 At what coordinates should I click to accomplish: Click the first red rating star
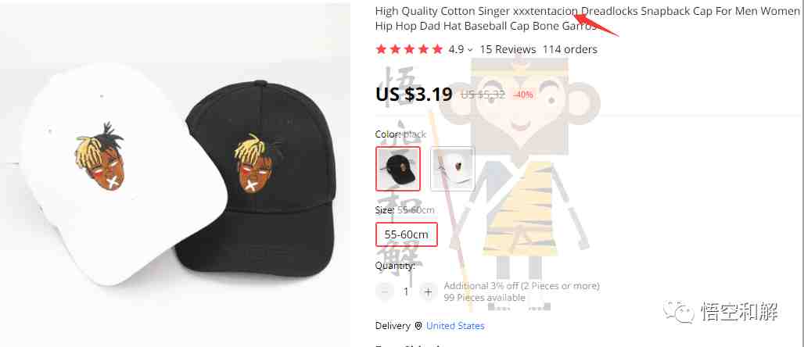click(x=381, y=49)
